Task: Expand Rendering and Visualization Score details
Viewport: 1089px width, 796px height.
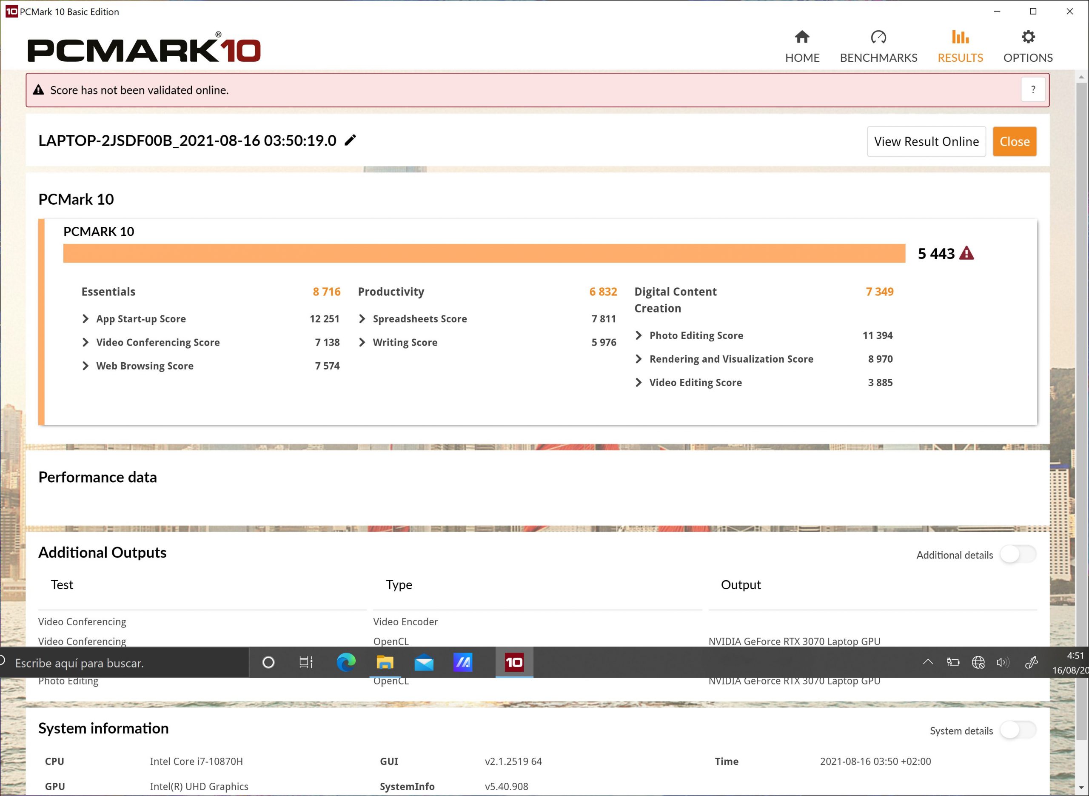Action: tap(639, 358)
